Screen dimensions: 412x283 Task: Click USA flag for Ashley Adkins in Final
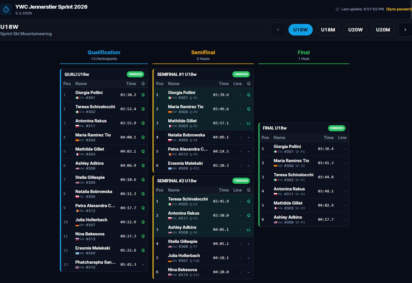tap(275, 222)
